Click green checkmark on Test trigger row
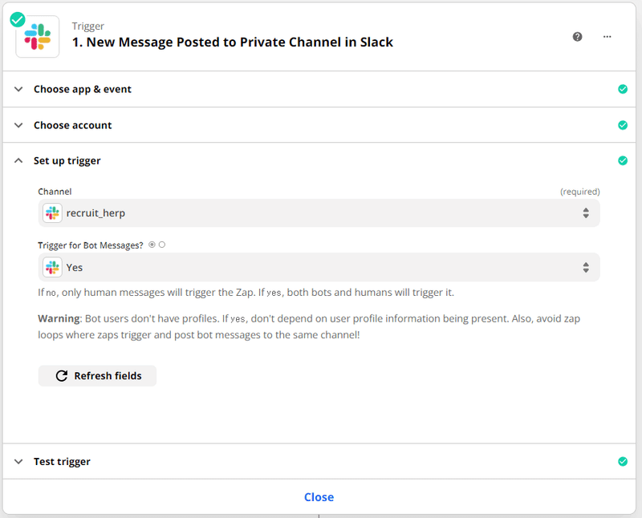The height and width of the screenshot is (518, 642). 623,462
